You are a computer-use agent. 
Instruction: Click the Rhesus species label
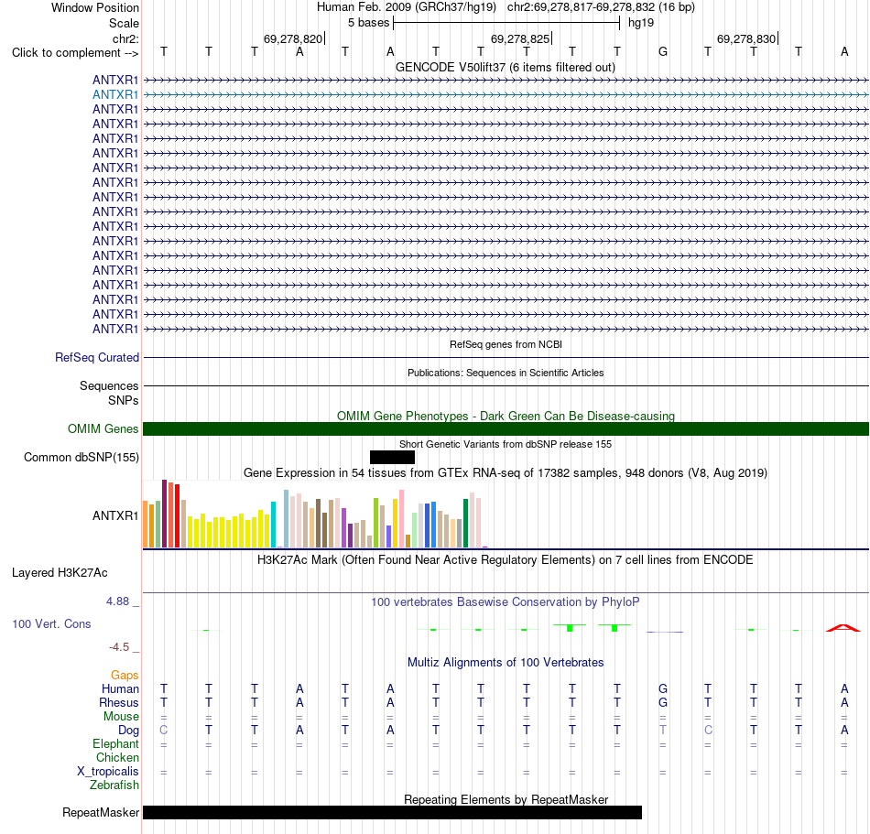coord(119,702)
